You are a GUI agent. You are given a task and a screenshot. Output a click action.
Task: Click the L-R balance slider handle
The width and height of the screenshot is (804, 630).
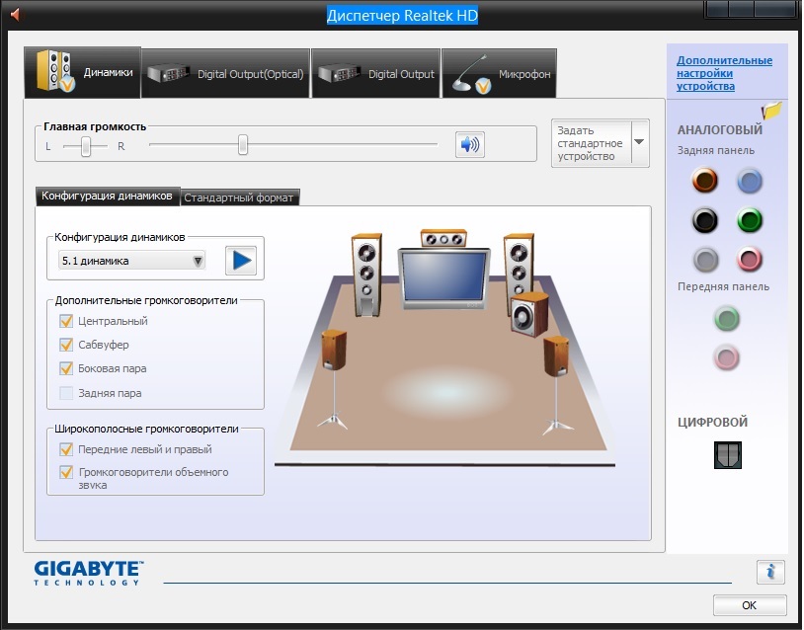click(x=86, y=147)
